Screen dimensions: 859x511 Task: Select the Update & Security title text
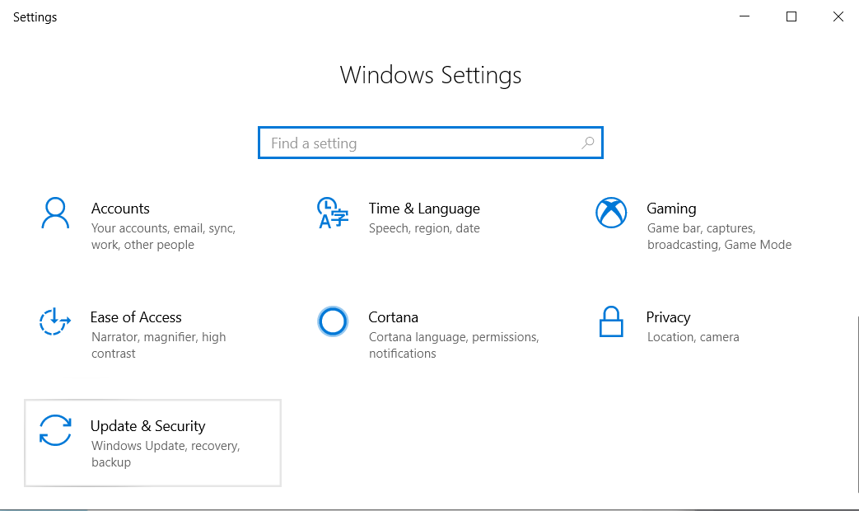147,426
